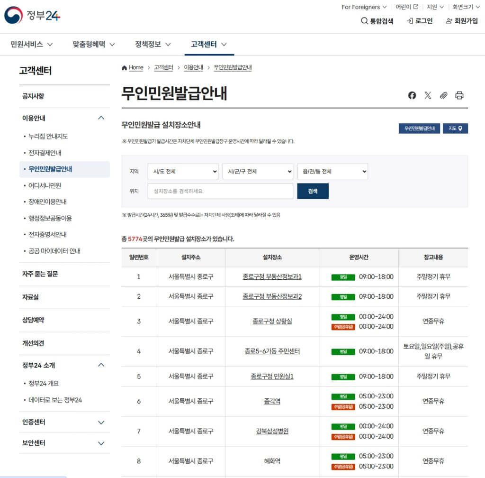Open 자주 묻는 질문 sidebar menu
The width and height of the screenshot is (485, 478).
tap(40, 274)
